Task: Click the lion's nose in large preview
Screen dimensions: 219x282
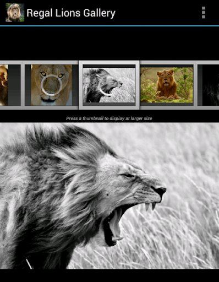Action: coord(159,190)
